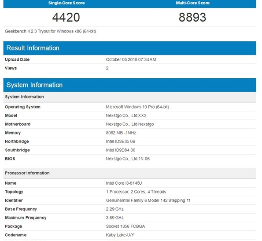Click the Northbridge label
Screen dimensions: 262x241
pyautogui.click(x=17, y=142)
